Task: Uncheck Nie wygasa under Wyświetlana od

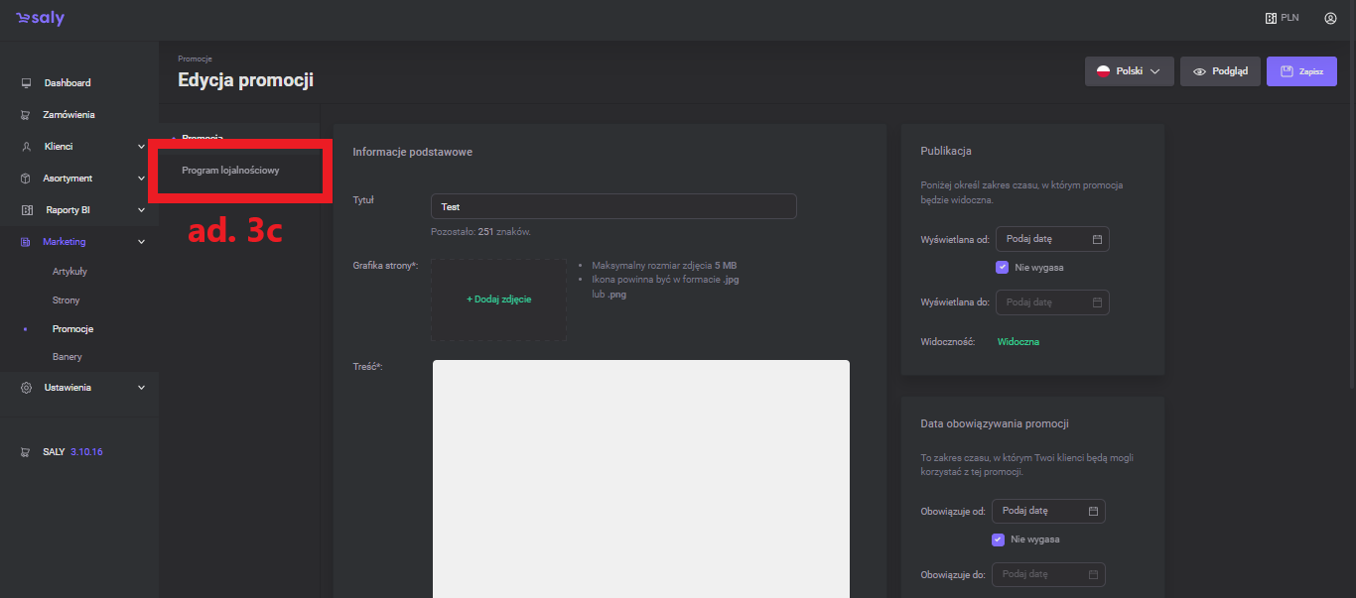Action: 1002,268
